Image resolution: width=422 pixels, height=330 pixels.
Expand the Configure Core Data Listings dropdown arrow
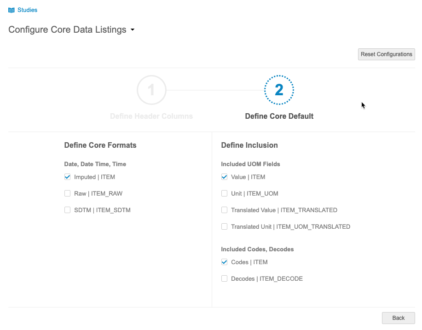133,30
